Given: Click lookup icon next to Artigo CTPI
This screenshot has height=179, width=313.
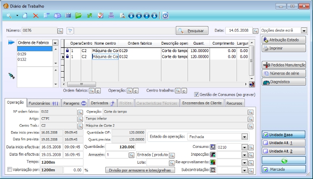Looking at the screenshot, I should point(80,119).
